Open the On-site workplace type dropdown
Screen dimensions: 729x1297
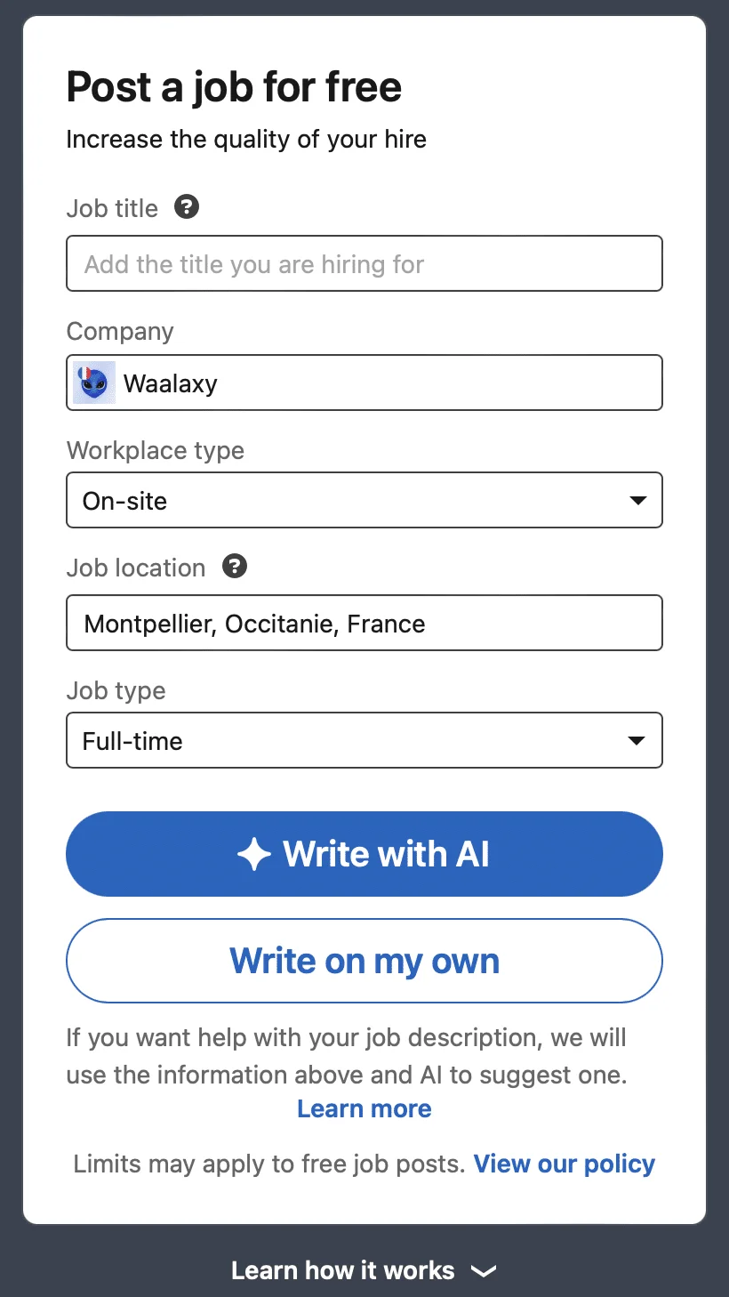click(x=364, y=500)
